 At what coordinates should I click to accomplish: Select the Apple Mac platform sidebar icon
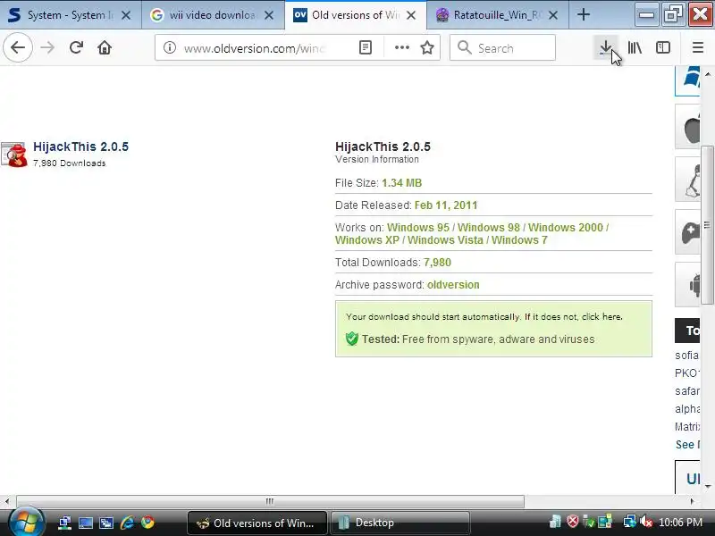687,127
